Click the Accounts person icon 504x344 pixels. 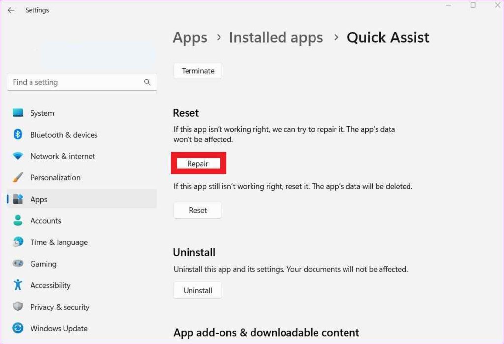pos(18,220)
